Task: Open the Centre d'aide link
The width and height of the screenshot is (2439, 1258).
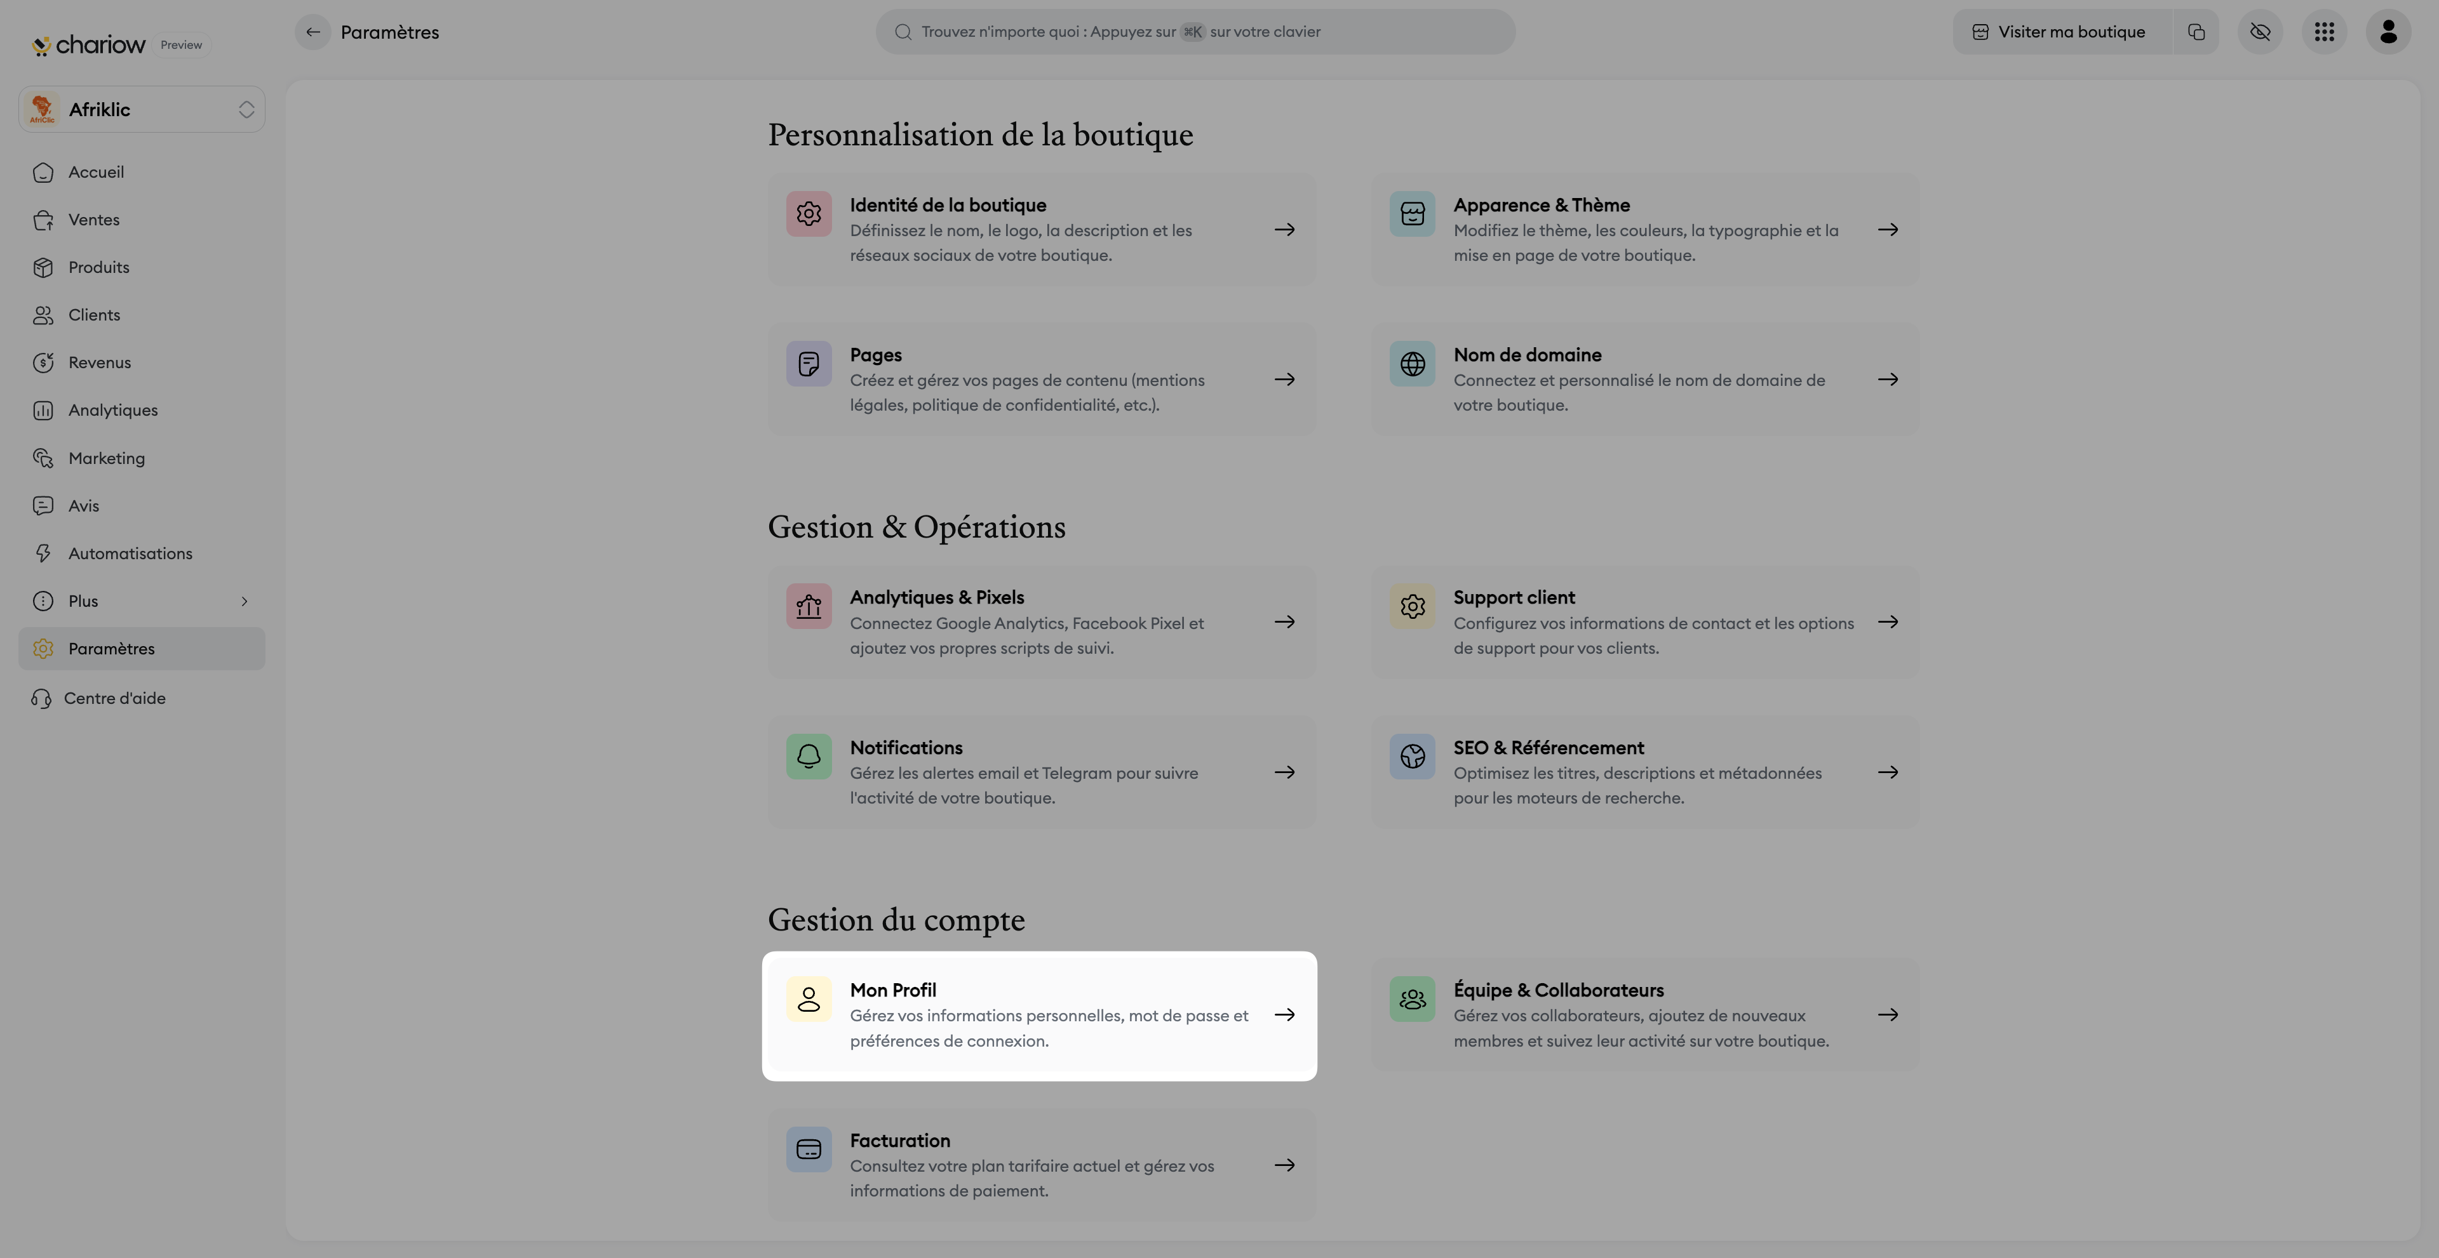Action: 114,699
